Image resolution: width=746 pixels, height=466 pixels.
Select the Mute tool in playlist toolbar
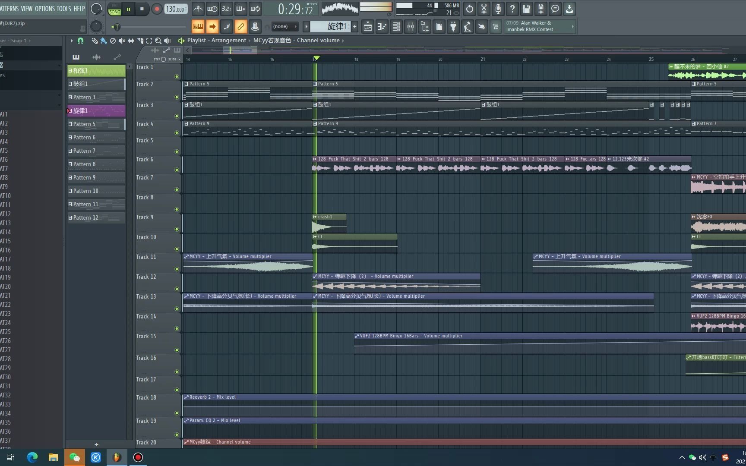click(x=122, y=41)
